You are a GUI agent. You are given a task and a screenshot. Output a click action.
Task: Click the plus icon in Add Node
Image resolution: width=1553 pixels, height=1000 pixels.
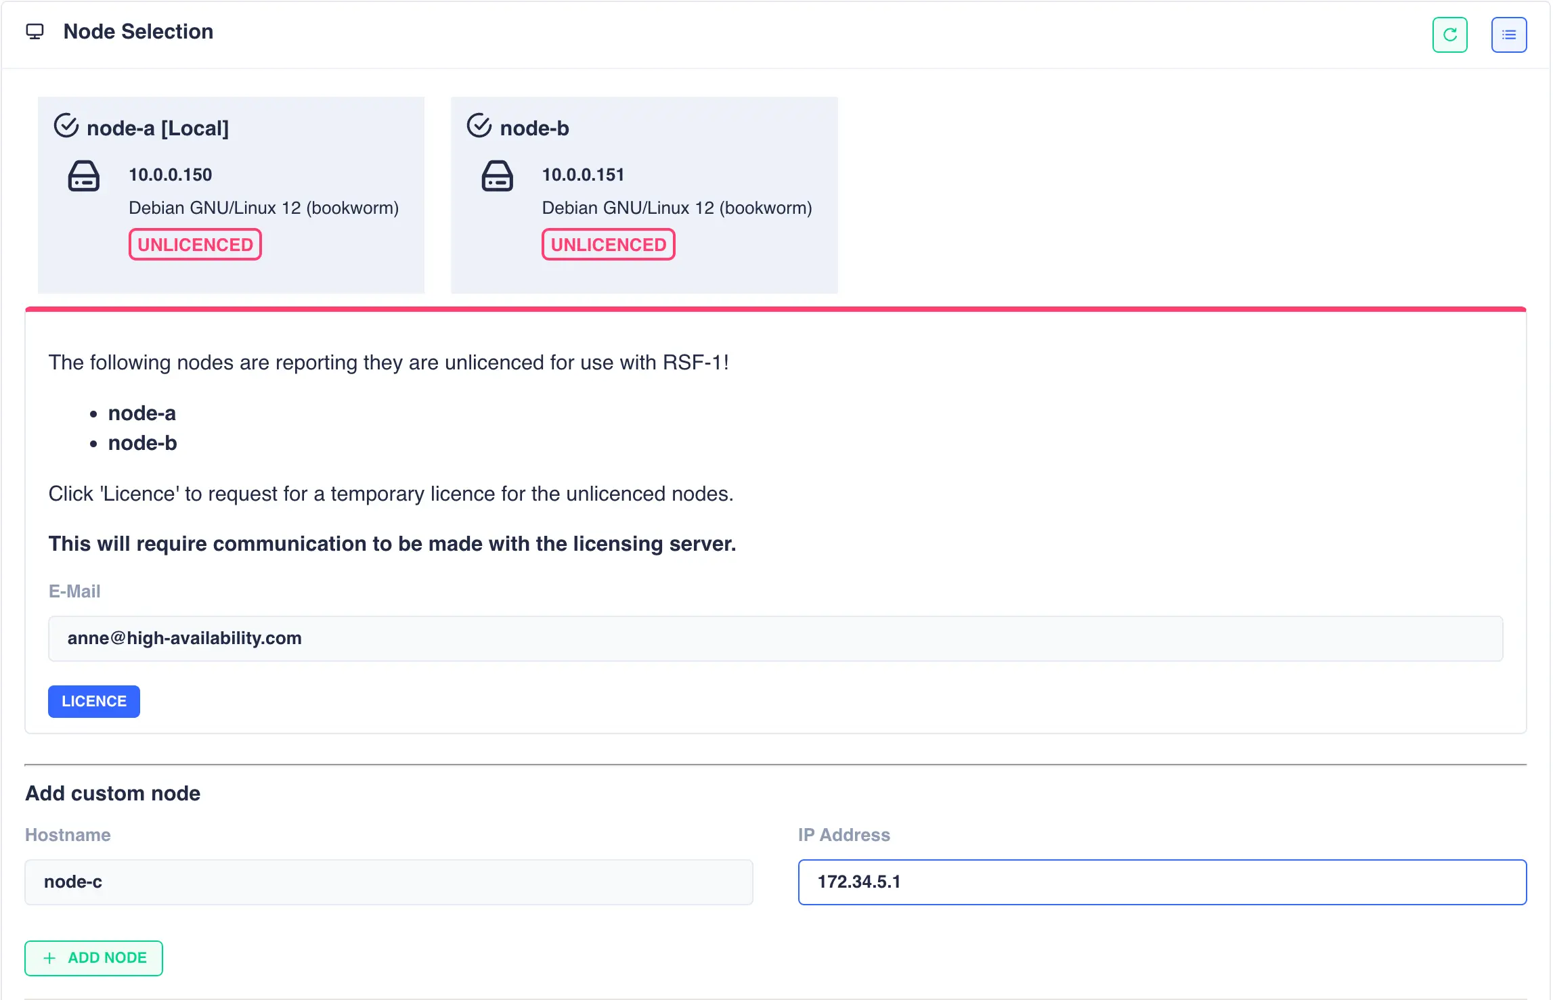point(49,958)
